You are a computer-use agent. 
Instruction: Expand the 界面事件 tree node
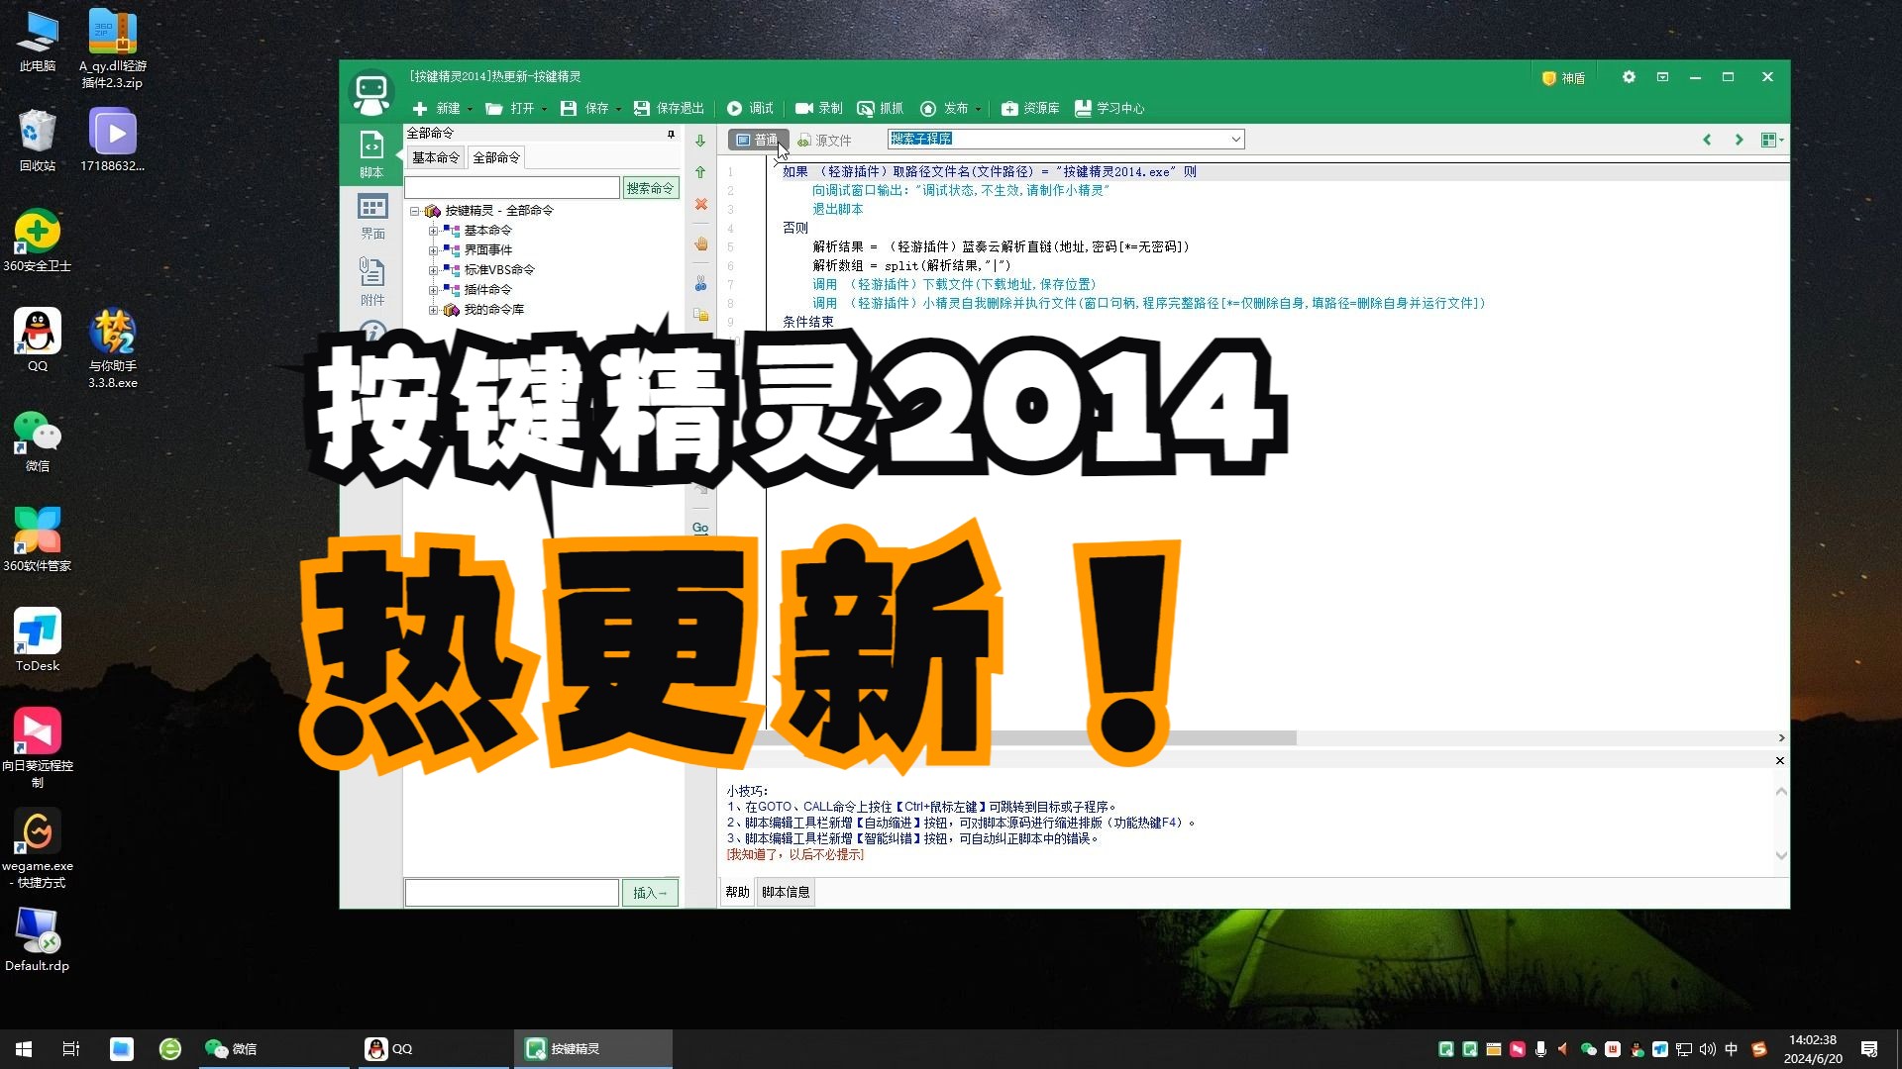433,250
